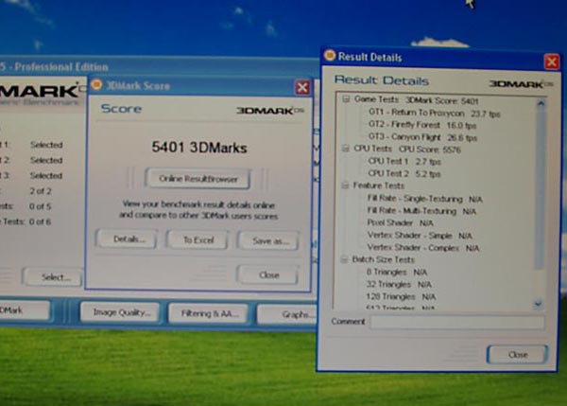Screen dimensions: 567x406
Task: Click scroll up arrow in Result Details list
Action: tap(541, 103)
